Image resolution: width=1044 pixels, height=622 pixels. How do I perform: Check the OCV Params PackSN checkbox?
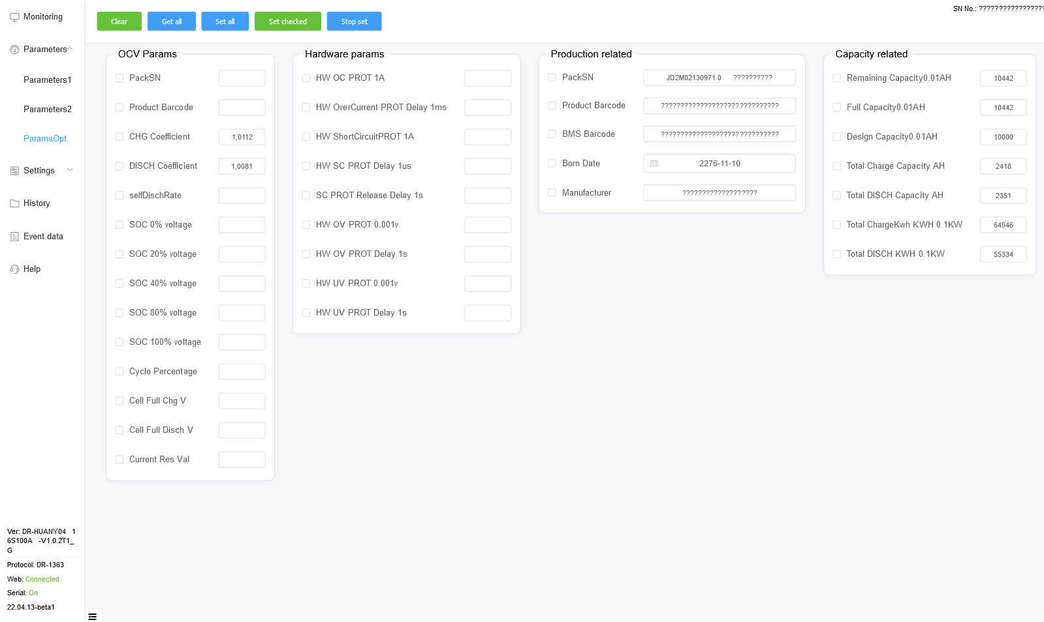click(x=119, y=78)
